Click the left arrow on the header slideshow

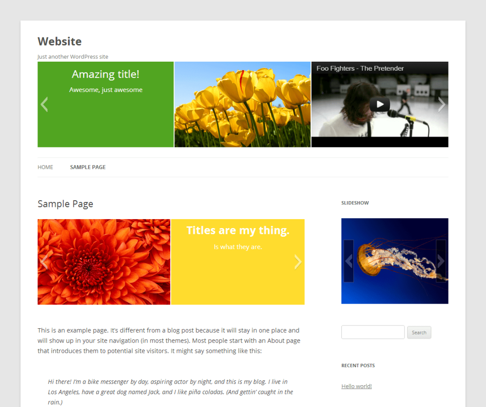(x=44, y=104)
